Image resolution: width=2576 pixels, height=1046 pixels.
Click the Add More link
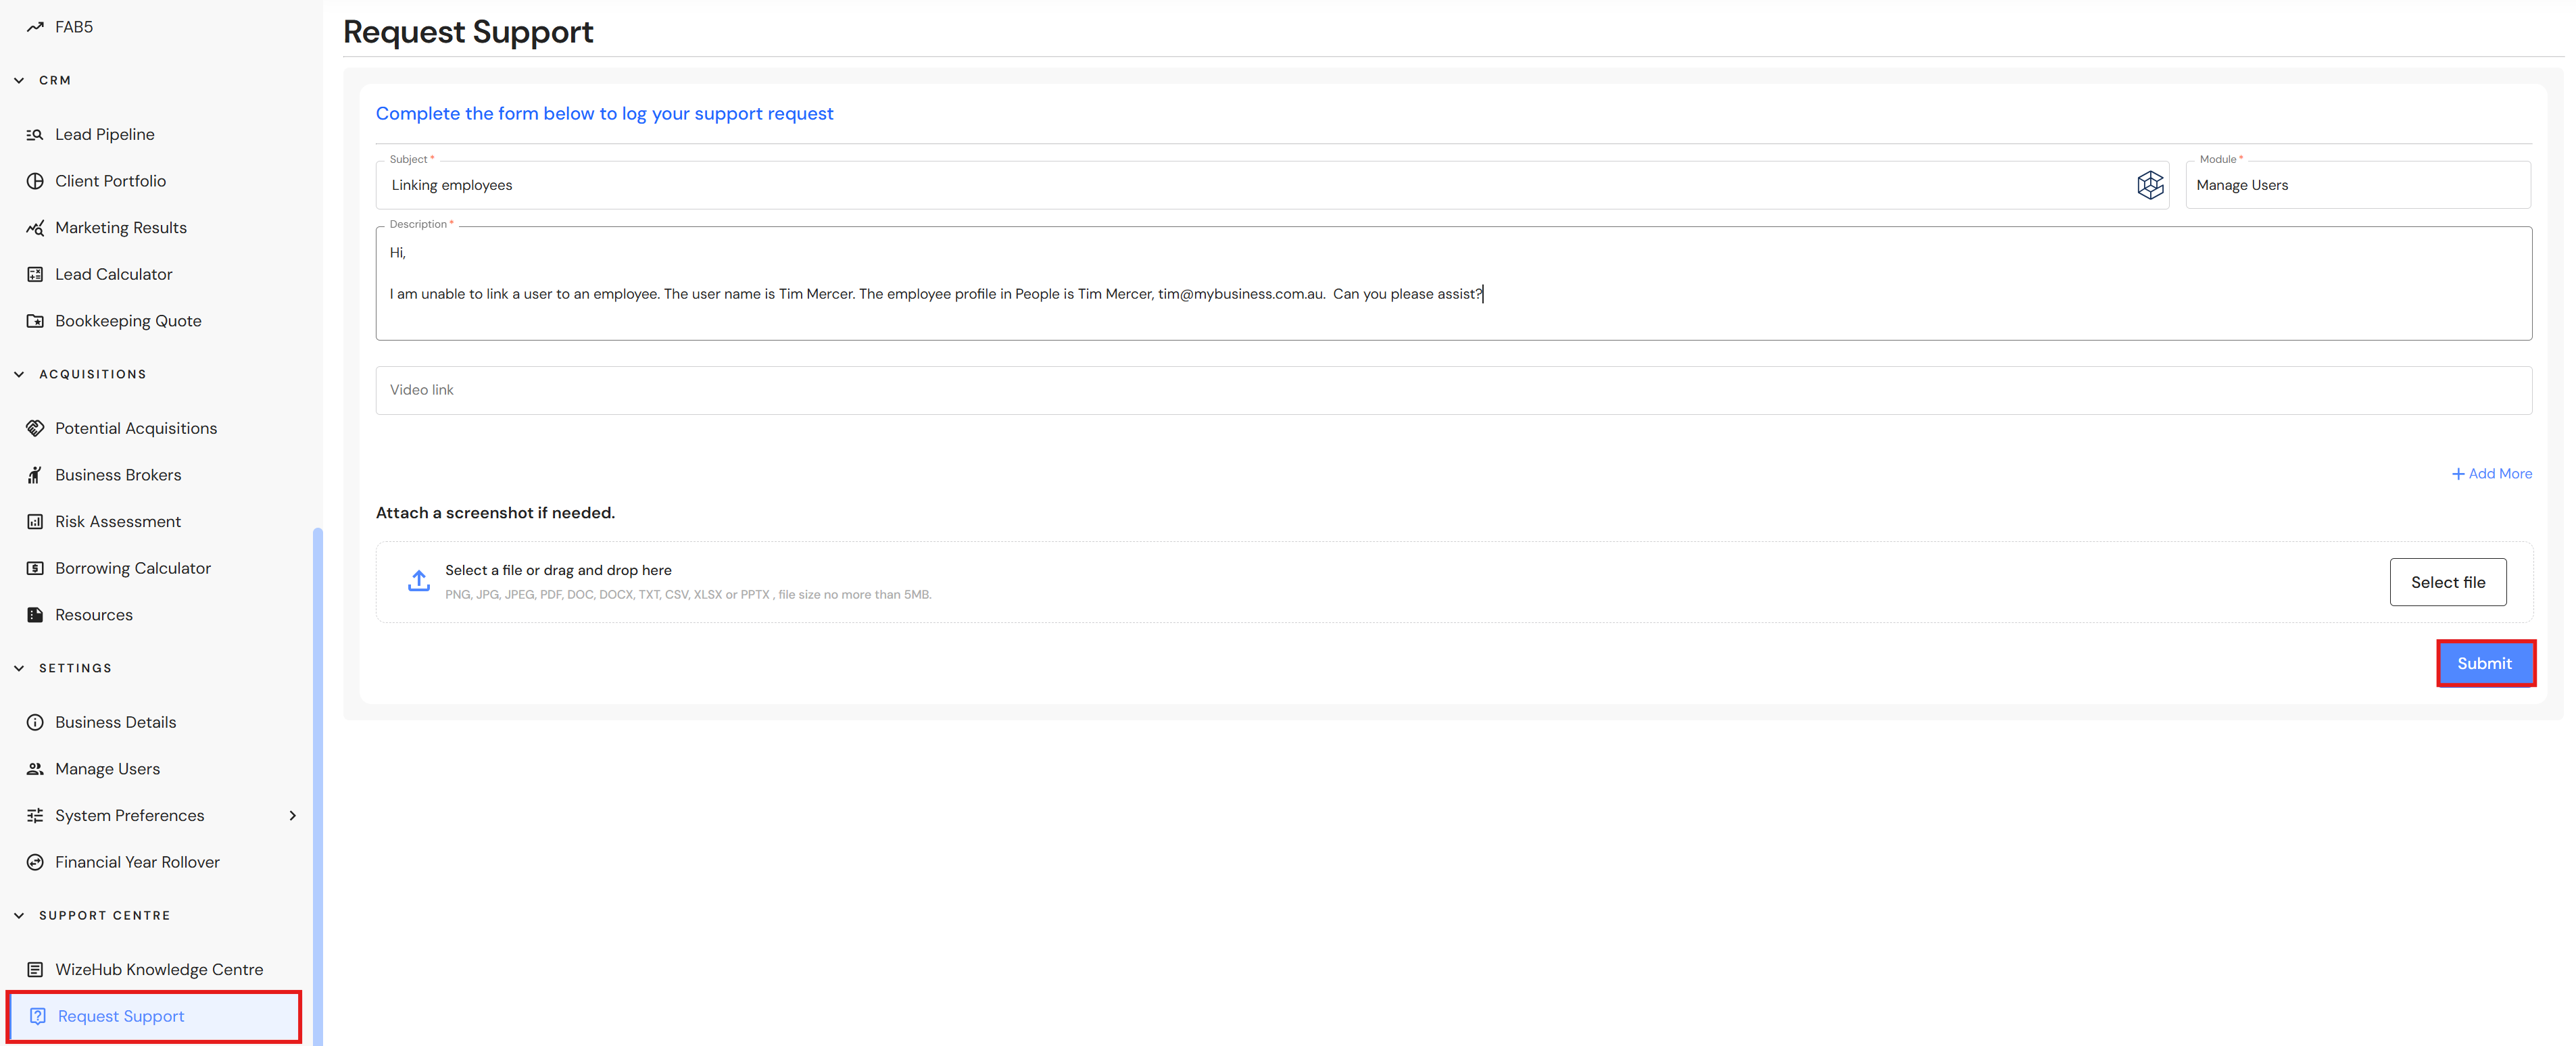coord(2491,474)
